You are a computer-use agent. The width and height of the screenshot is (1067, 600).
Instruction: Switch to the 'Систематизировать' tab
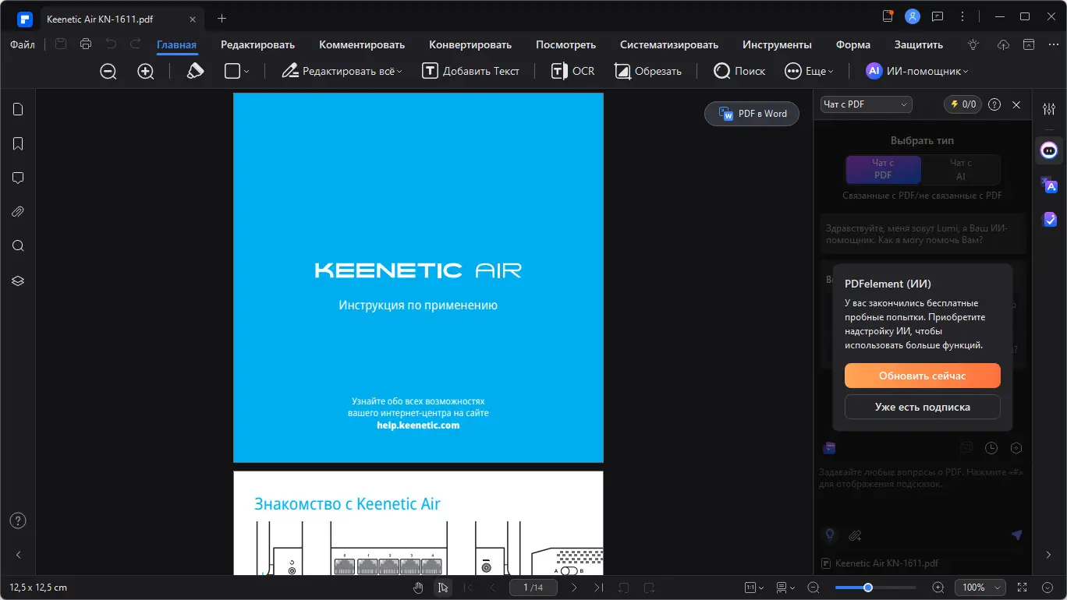click(x=669, y=44)
